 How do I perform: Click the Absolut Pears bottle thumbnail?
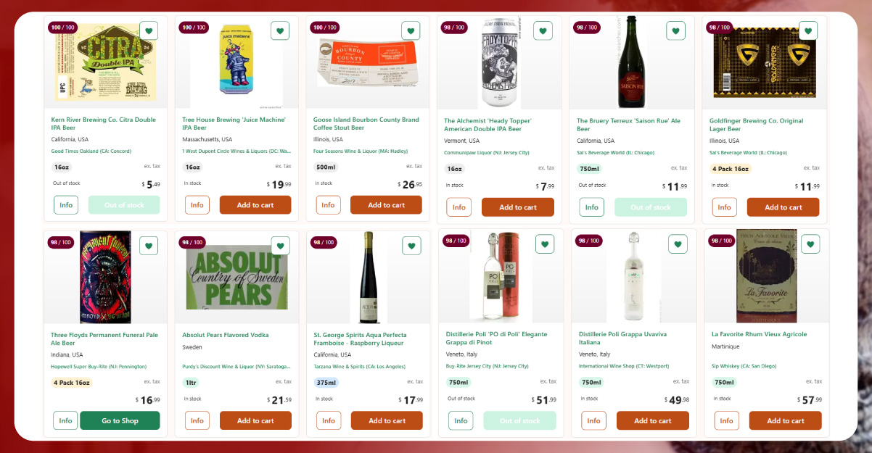click(x=236, y=278)
